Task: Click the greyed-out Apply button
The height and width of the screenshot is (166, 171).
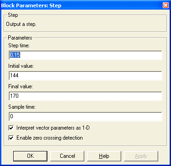Action: (141, 156)
